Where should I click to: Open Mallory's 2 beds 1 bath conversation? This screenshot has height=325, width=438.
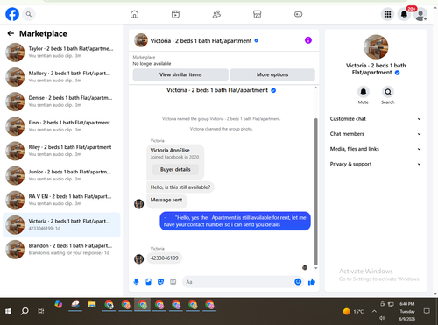pos(61,77)
